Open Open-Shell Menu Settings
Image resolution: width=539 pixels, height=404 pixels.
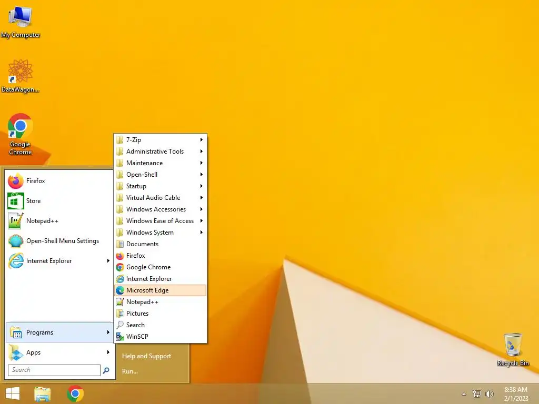[59, 241]
